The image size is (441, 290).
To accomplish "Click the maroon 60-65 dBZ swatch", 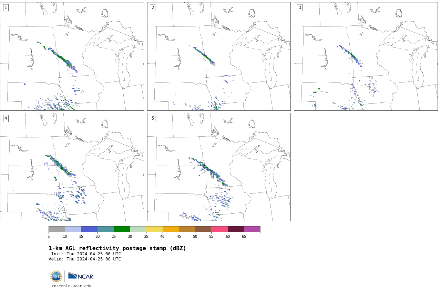I will point(236,229).
